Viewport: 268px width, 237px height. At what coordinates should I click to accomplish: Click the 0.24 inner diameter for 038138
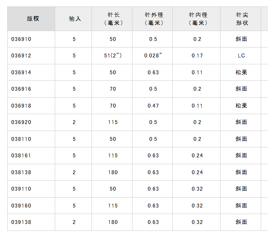(x=197, y=172)
